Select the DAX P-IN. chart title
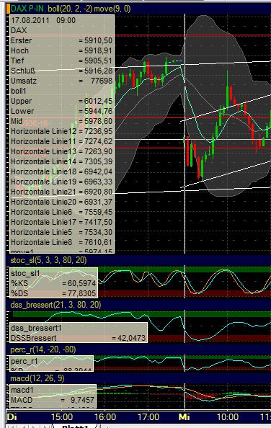271x428 pixels. [x=28, y=9]
